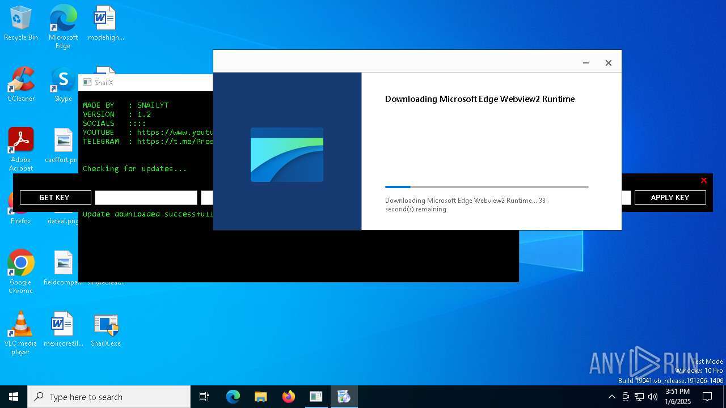This screenshot has height=408, width=726.
Task: Open the Recycle Bin desktop icon
Action: click(x=21, y=24)
